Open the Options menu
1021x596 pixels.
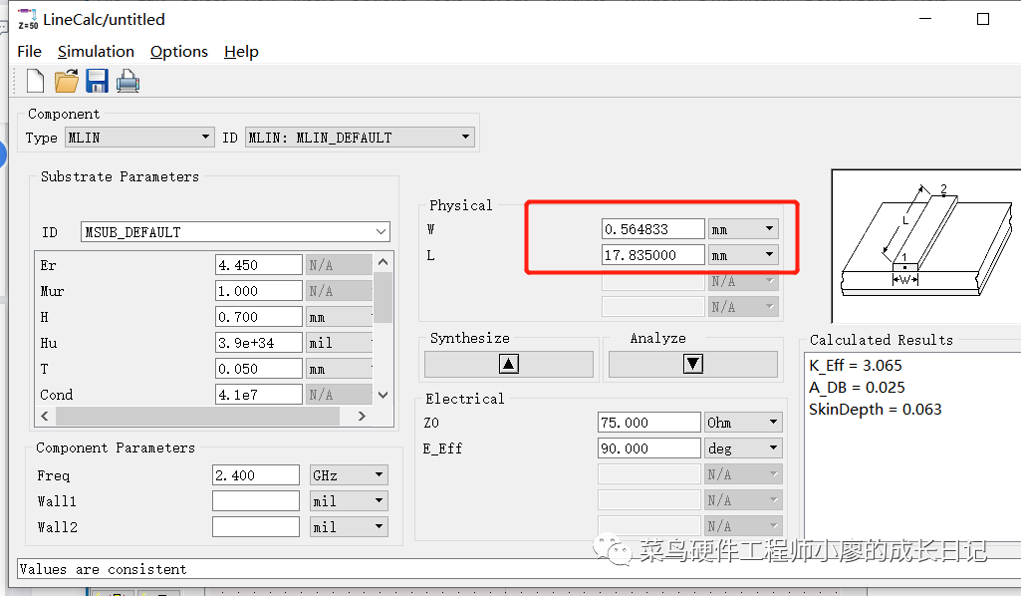pyautogui.click(x=179, y=52)
